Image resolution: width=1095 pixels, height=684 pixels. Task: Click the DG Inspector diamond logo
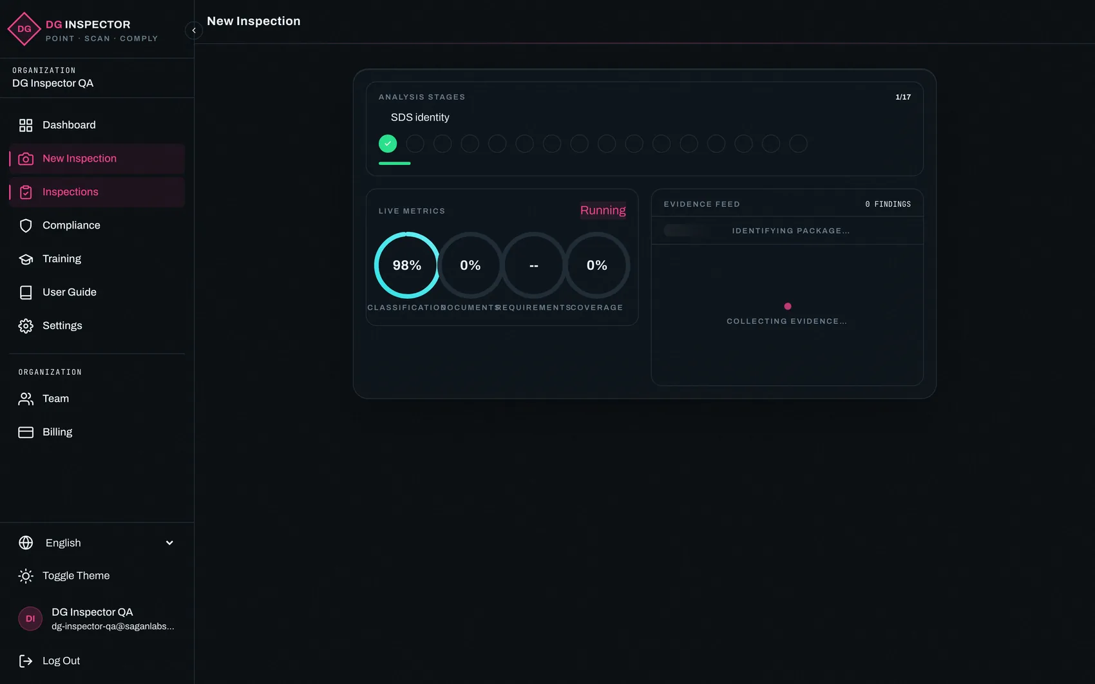24,29
